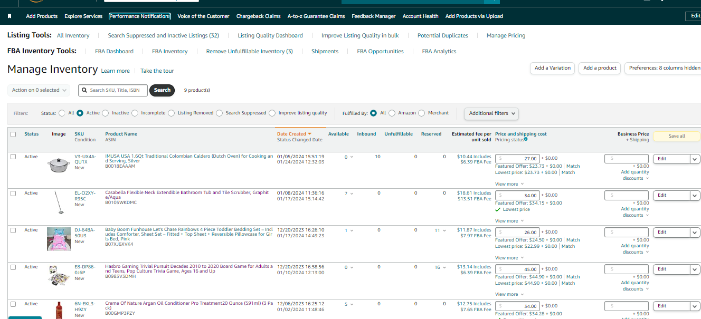Select Fulfilled By Merchant radio button
Viewport: 701px width, 319px height.
[x=421, y=113]
